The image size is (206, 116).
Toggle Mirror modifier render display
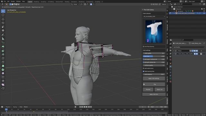point(197,51)
